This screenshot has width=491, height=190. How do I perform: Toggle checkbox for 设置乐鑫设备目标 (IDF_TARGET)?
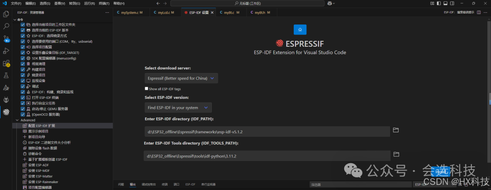tap(23, 53)
